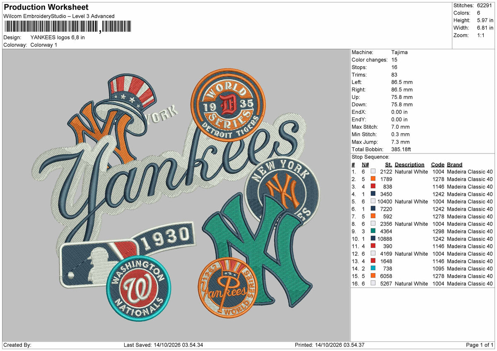497x351 pixels.
Task: Select the navy swatch in stop 10
Action: tap(373, 239)
